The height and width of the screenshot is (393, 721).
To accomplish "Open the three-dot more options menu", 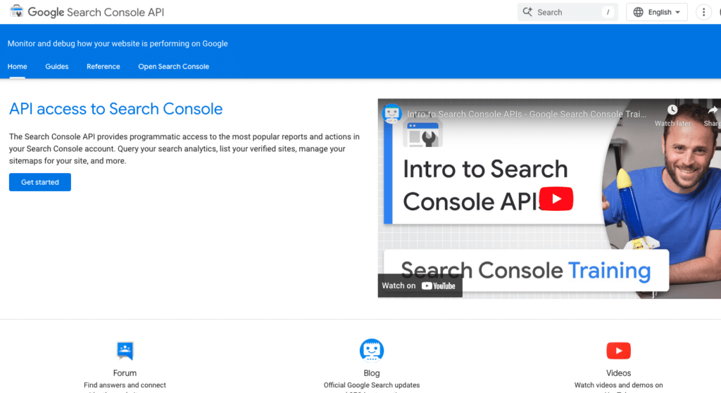I will pos(703,12).
